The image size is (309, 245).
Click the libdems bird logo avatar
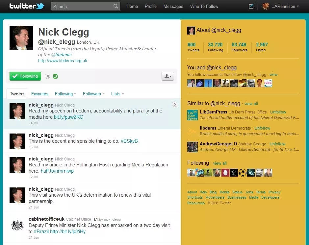pyautogui.click(x=192, y=131)
